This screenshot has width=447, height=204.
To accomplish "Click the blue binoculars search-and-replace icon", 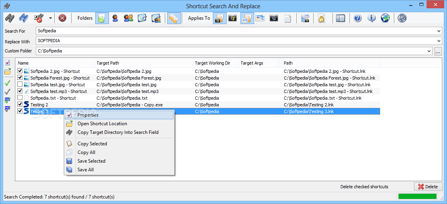I will [x=24, y=18].
